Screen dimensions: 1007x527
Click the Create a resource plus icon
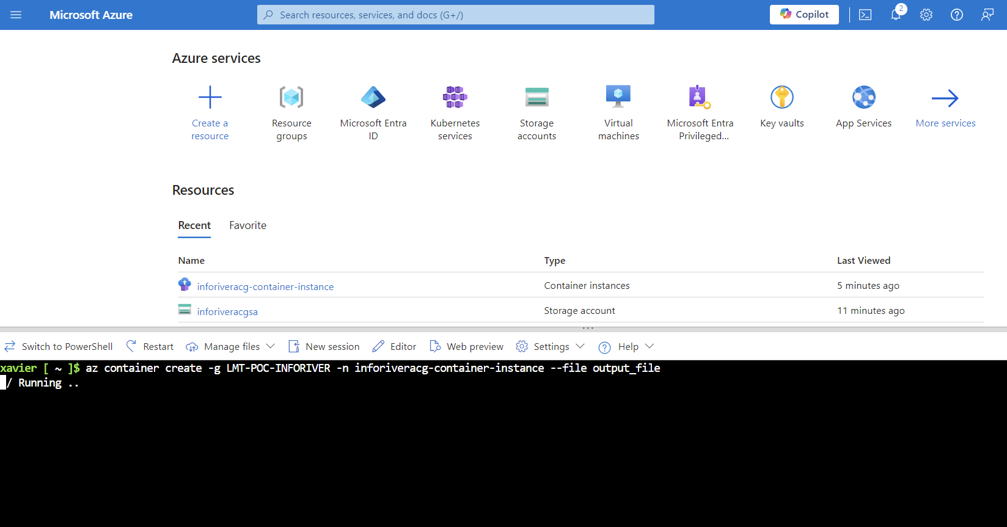[x=210, y=98]
